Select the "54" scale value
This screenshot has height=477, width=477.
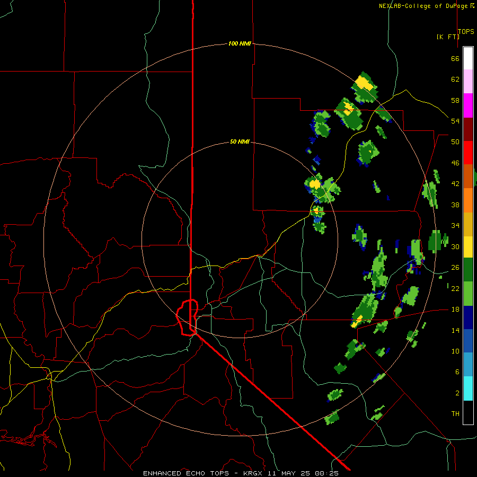(x=455, y=121)
